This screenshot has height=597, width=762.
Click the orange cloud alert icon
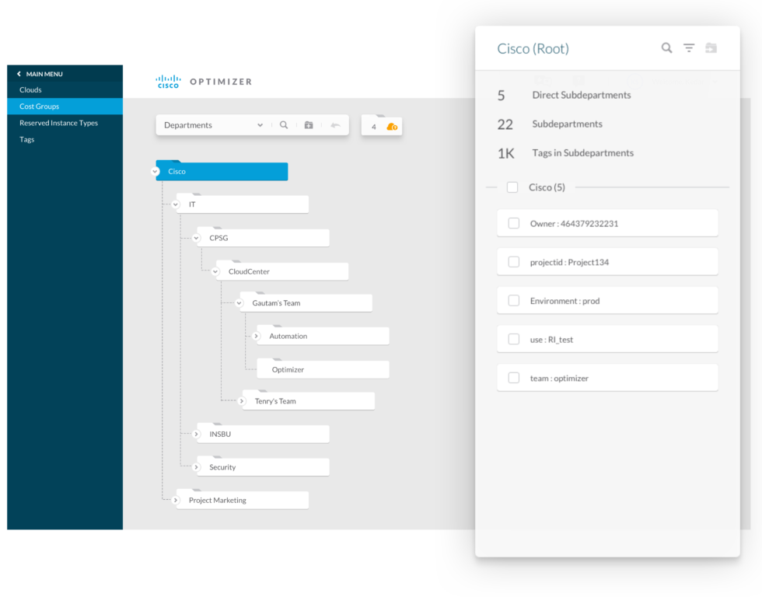392,127
